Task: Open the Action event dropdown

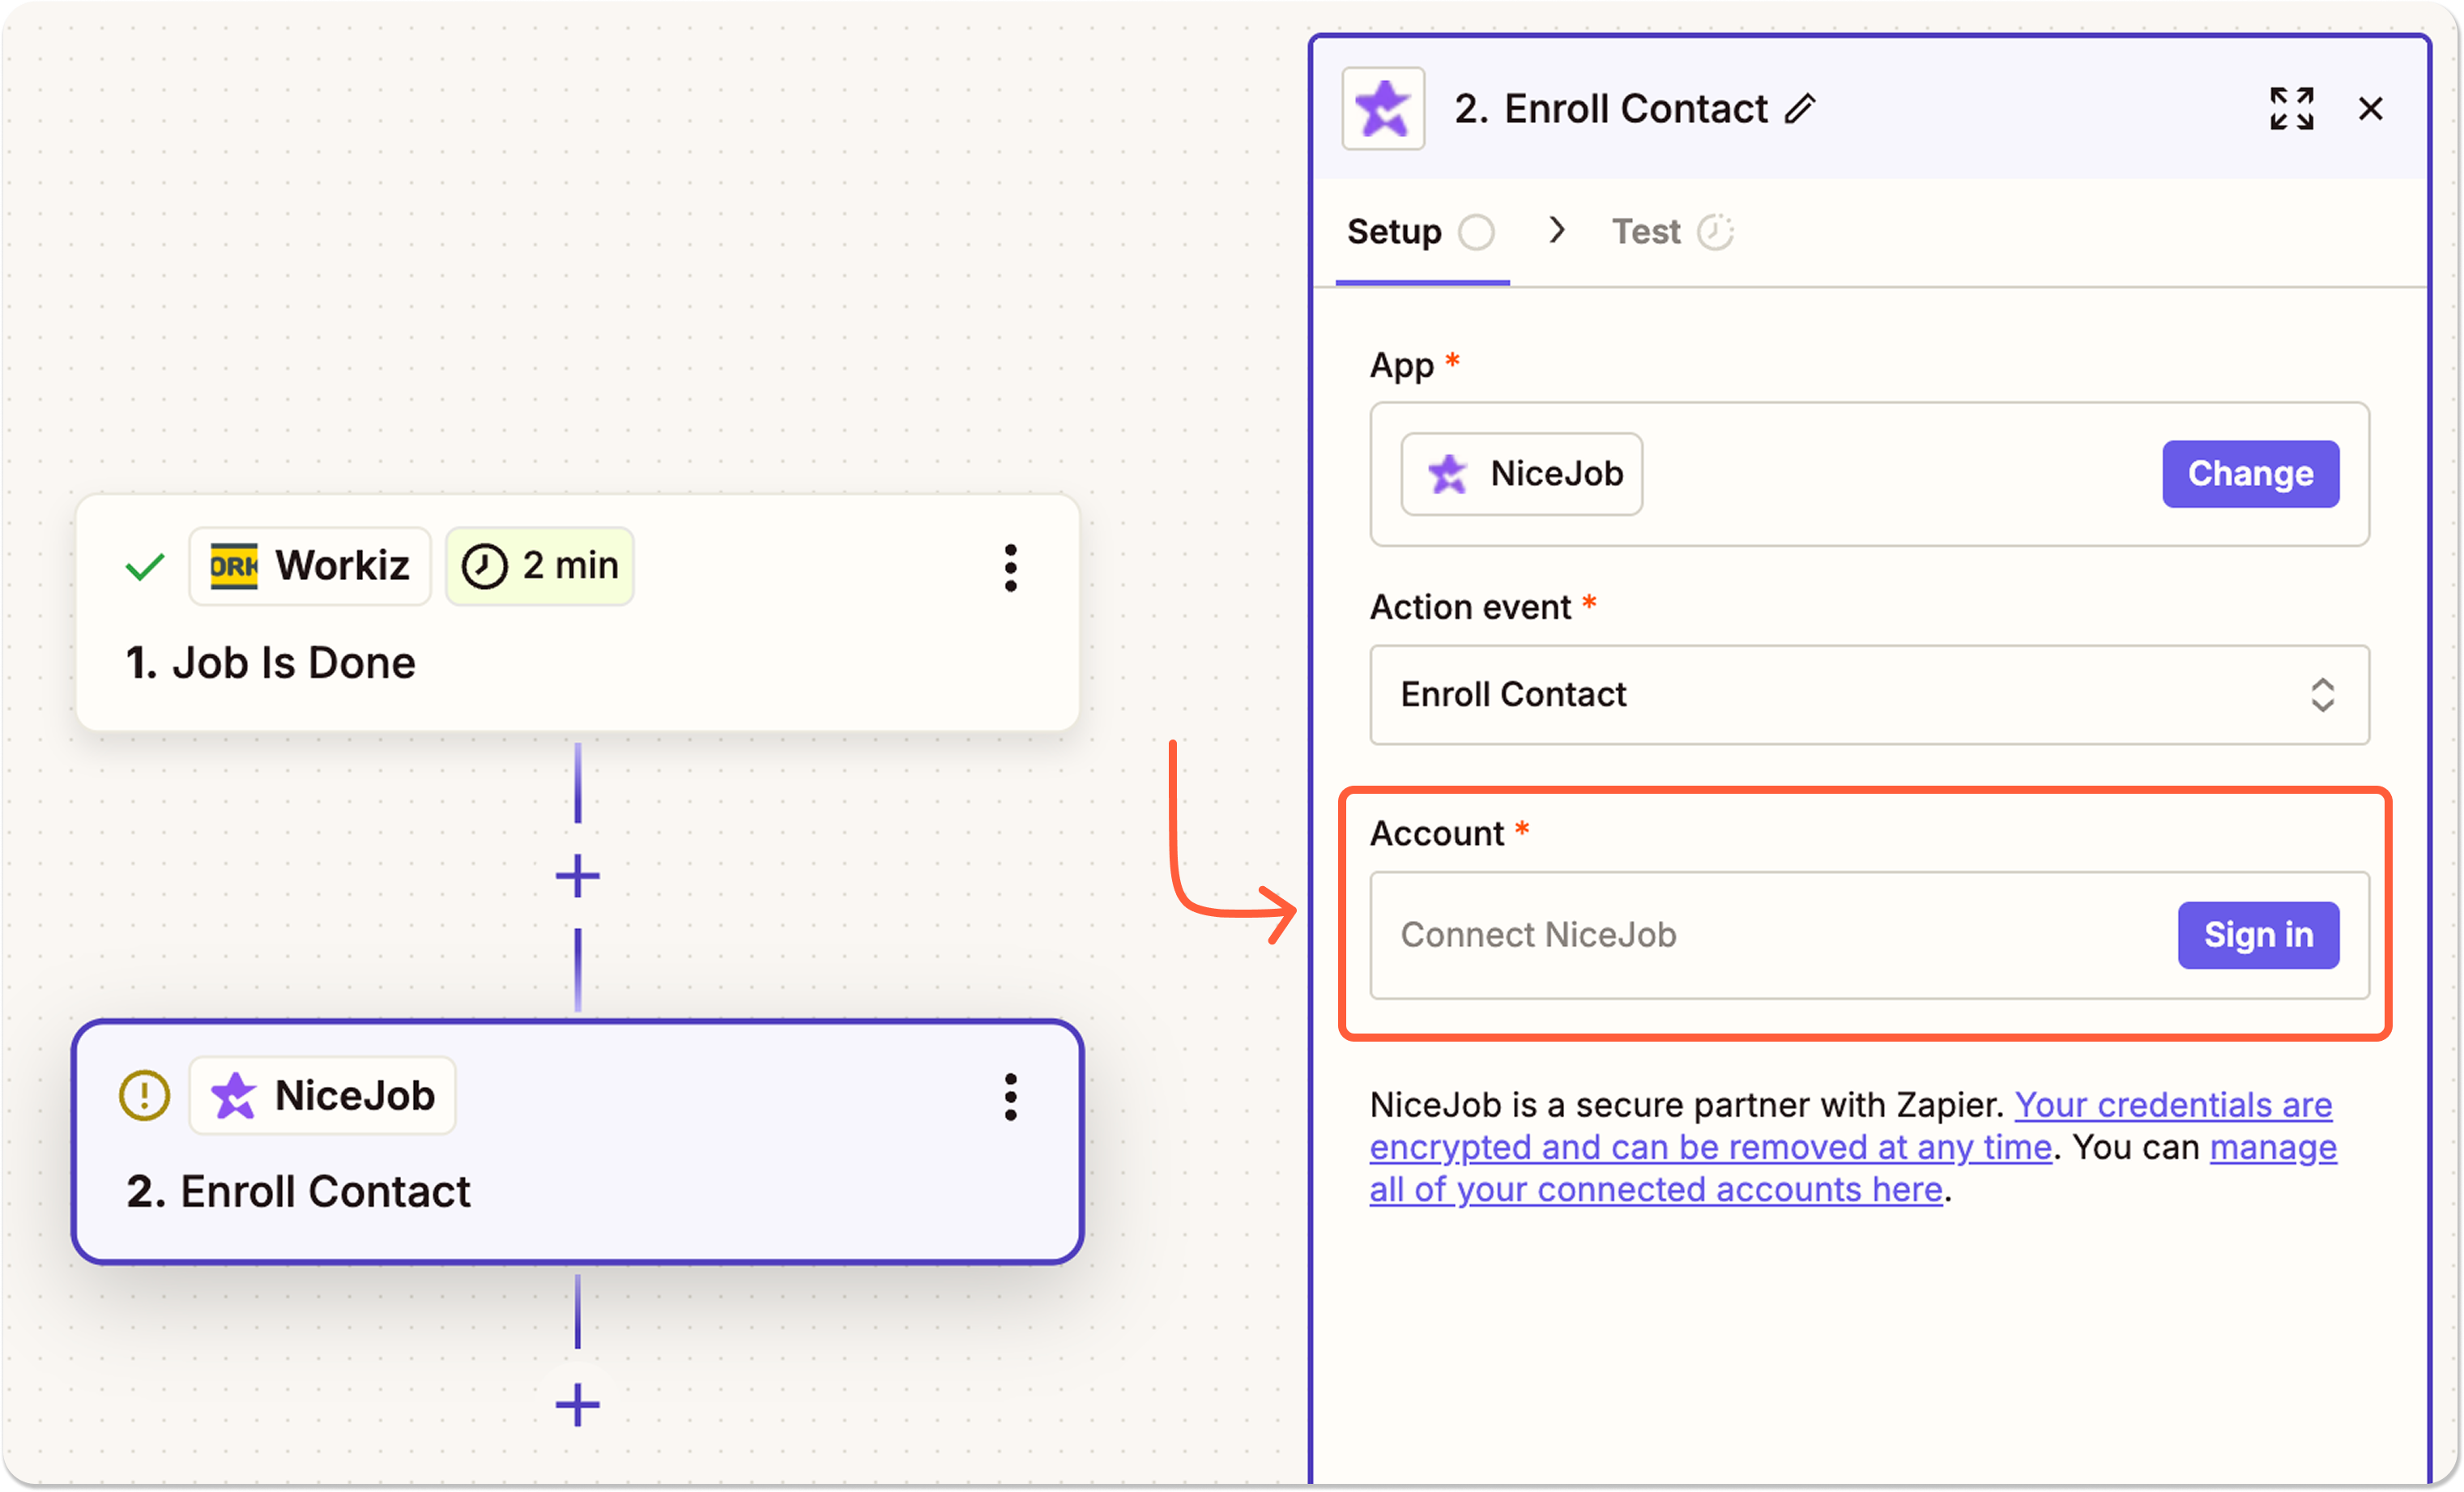Action: [1869, 695]
